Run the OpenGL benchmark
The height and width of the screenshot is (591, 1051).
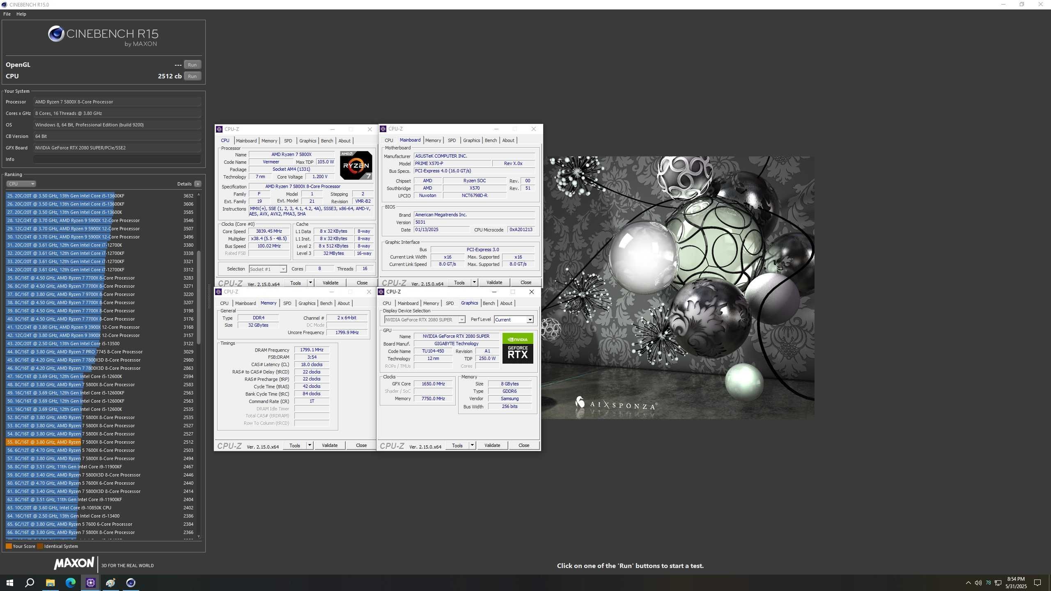(x=192, y=65)
